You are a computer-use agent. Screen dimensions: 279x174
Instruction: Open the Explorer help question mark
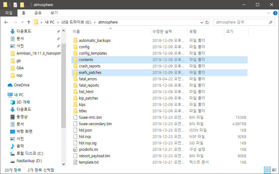[x=275, y=13]
